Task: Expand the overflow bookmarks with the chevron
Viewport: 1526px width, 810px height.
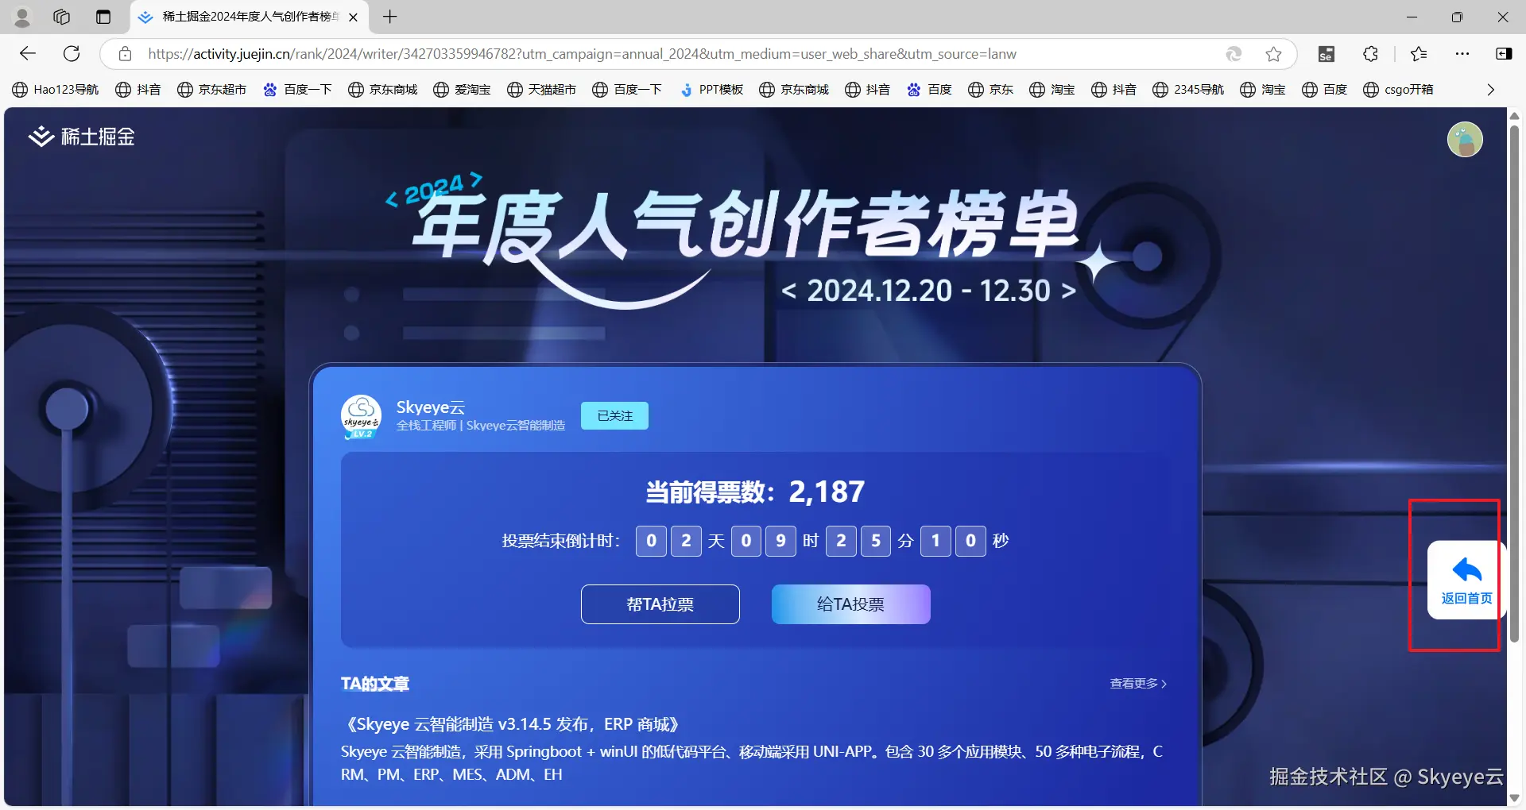Action: [x=1491, y=89]
